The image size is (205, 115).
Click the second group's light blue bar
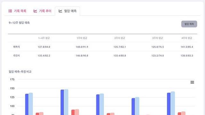66,102
